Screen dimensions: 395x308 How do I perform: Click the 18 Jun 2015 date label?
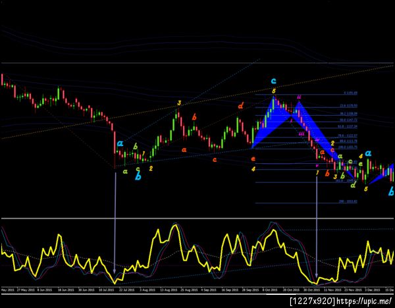65,290
